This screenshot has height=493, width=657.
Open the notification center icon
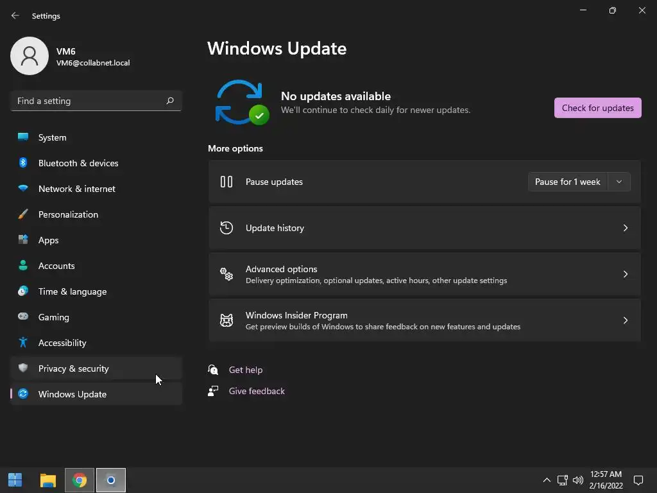pos(638,480)
